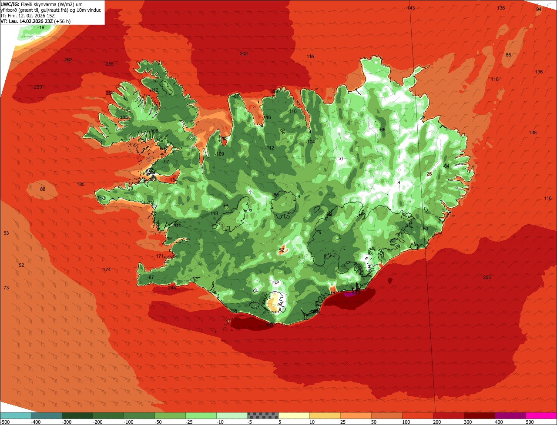
Task: Select the yellow-orange 10 to 25 swatch
Action: [x=325, y=415]
